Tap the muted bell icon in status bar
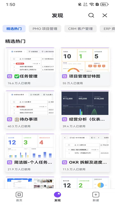The width and height of the screenshot is (115, 205). 80,4
